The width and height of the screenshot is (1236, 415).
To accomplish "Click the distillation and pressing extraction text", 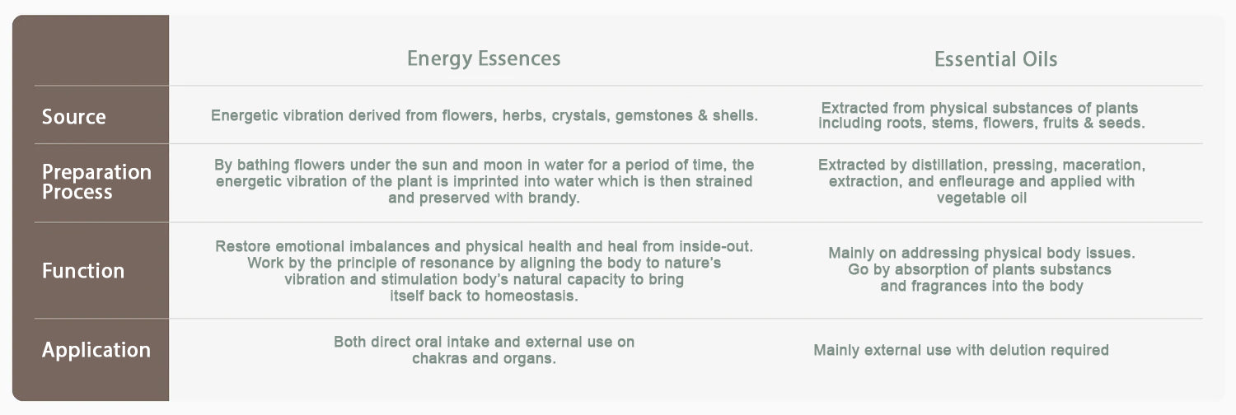I will 981,166.
